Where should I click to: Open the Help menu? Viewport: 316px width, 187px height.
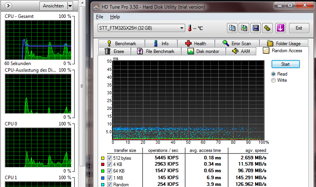(x=115, y=17)
